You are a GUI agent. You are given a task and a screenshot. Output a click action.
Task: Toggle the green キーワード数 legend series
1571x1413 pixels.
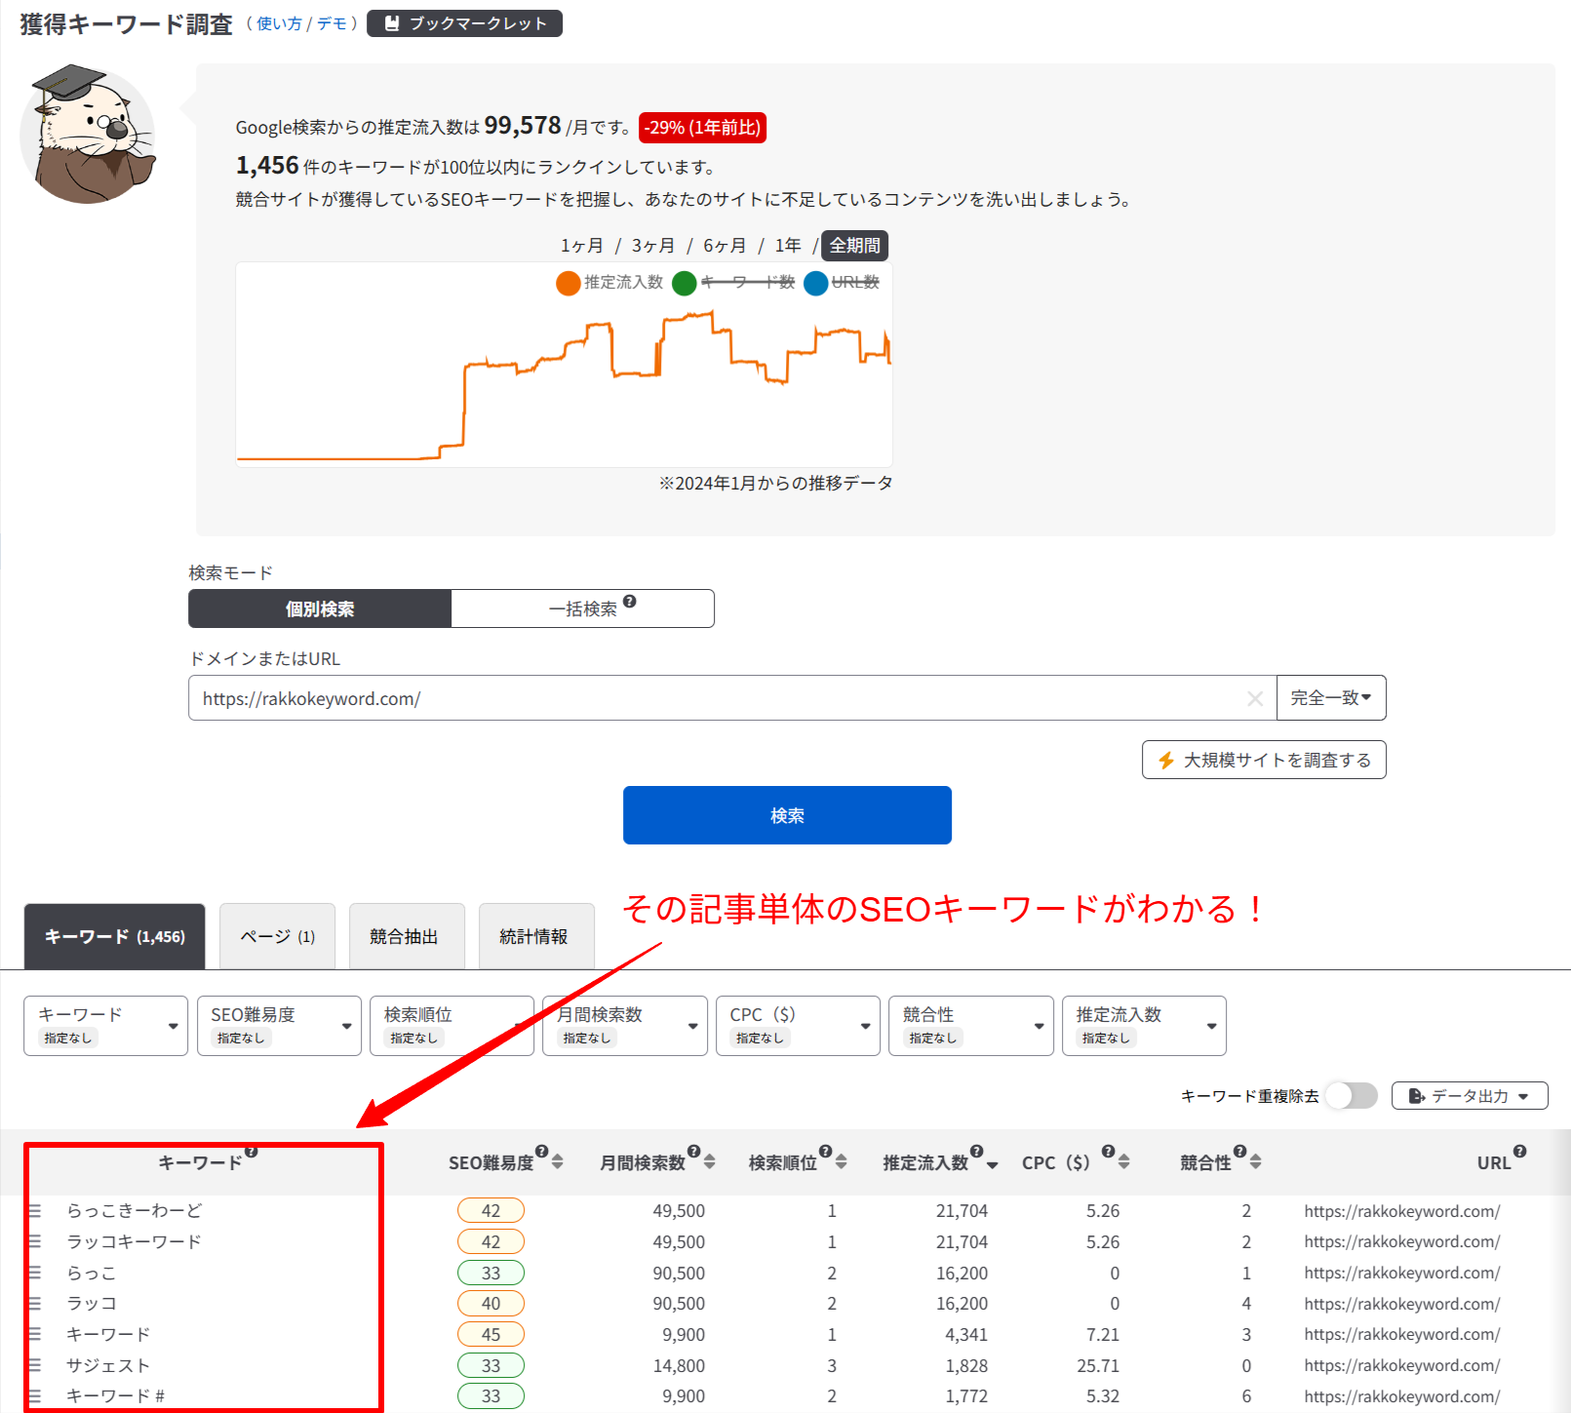[734, 283]
